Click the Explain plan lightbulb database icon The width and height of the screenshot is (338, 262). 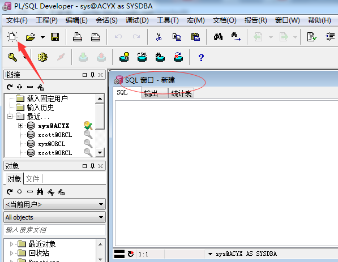(124, 57)
